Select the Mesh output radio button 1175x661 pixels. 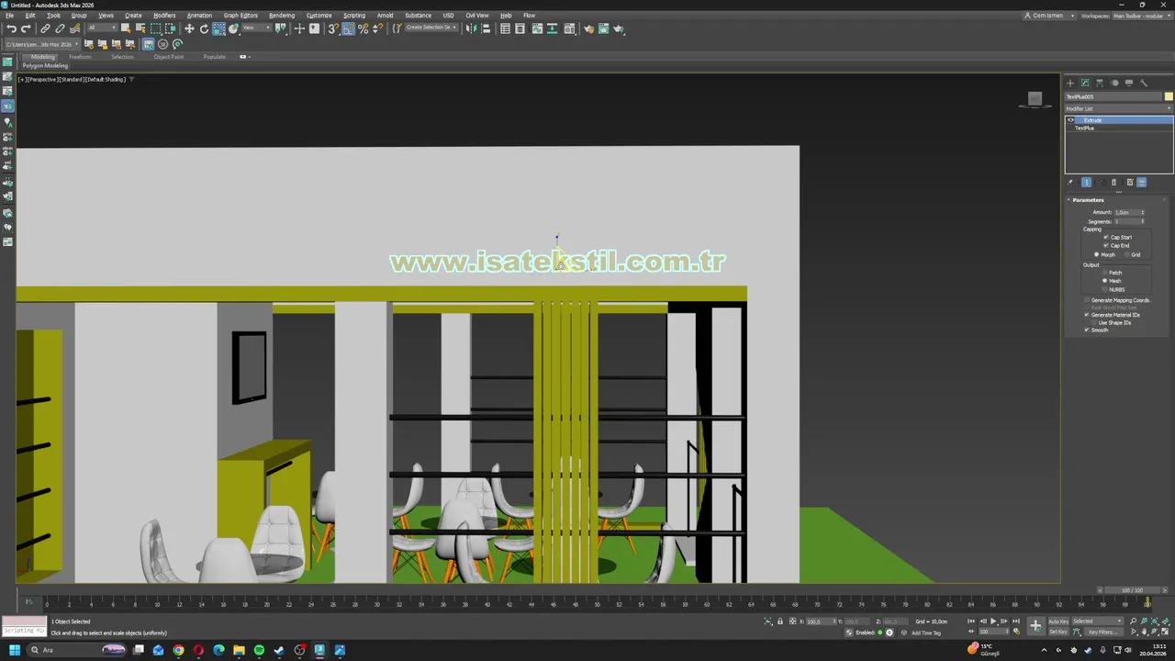(x=1104, y=281)
